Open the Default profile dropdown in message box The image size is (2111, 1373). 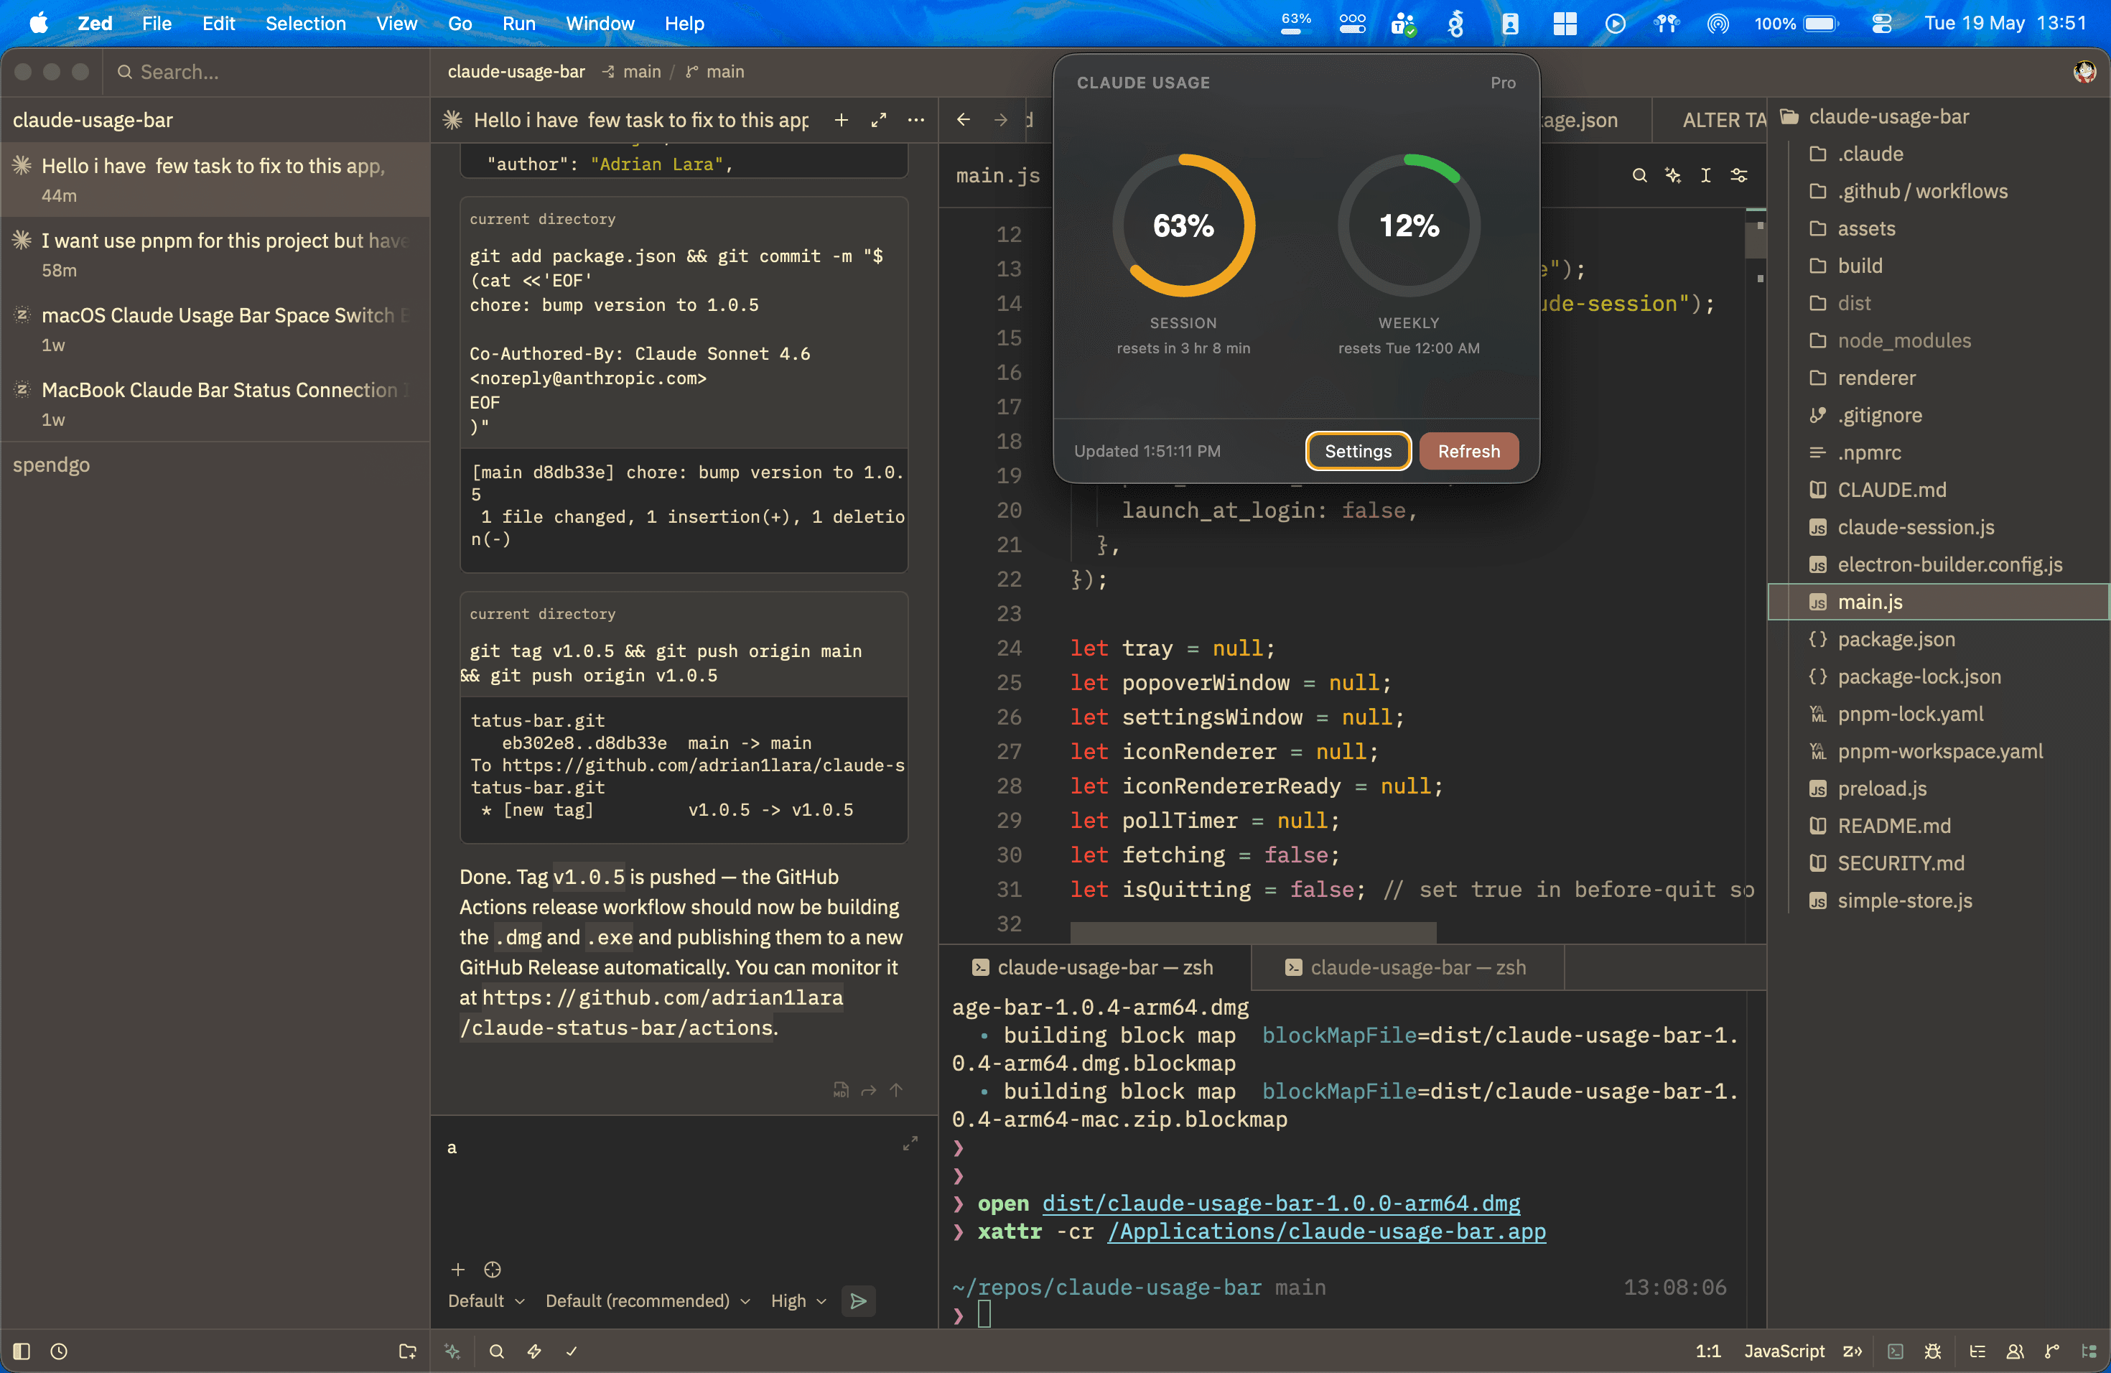point(486,1301)
